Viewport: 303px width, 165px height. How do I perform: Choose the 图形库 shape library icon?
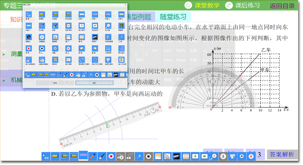click(x=55, y=60)
